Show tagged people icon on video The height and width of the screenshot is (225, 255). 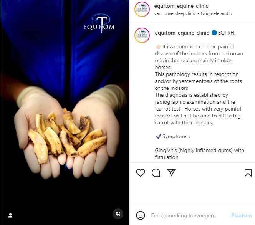10,215
